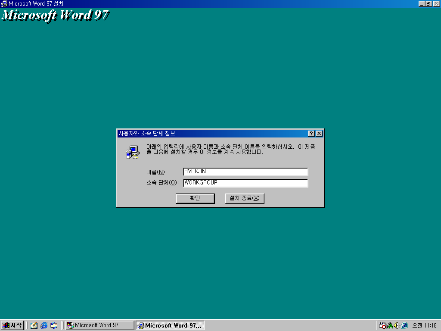
Task: Click the setup window title bar icon
Action: [x=4, y=3]
